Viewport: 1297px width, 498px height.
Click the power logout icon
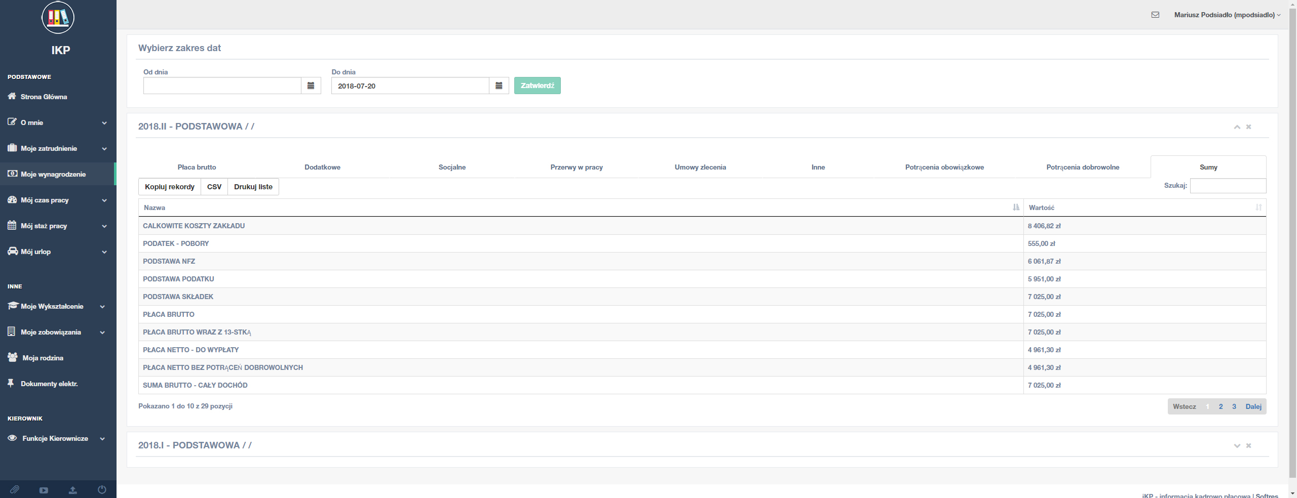tap(102, 490)
